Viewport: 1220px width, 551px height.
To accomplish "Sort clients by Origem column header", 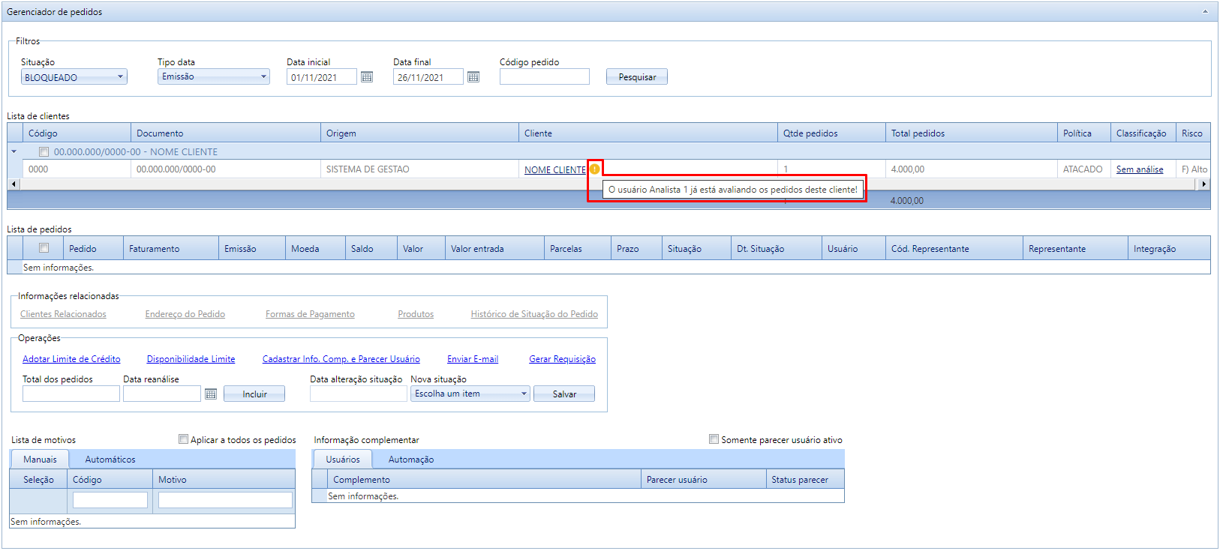I will 419,133.
